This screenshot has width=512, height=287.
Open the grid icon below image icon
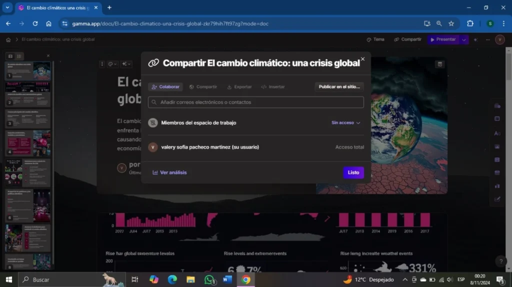497,160
